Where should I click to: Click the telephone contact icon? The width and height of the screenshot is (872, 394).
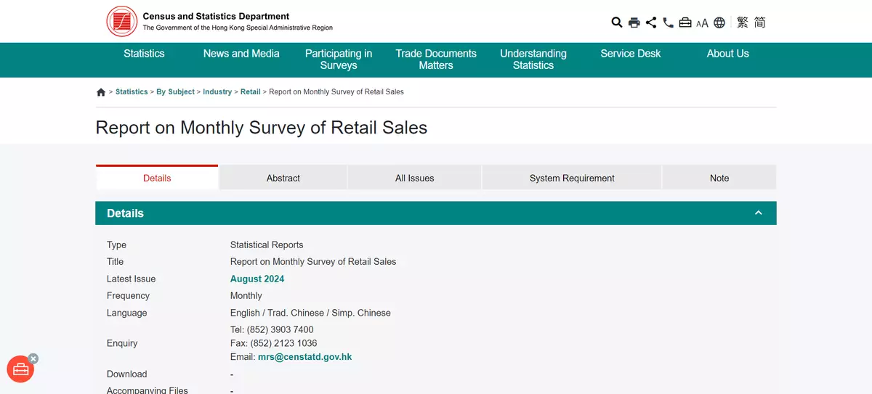[668, 22]
